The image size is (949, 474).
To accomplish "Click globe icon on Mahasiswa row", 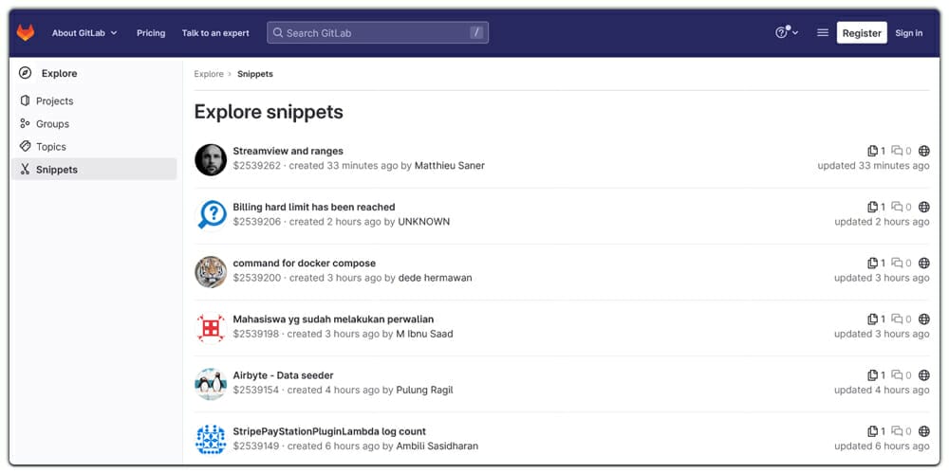I will tap(924, 319).
